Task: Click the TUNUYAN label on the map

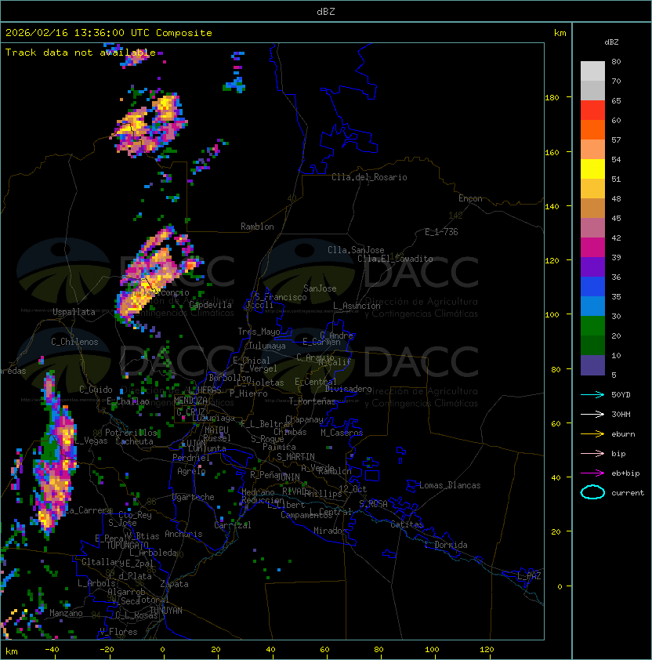Action: coord(165,610)
